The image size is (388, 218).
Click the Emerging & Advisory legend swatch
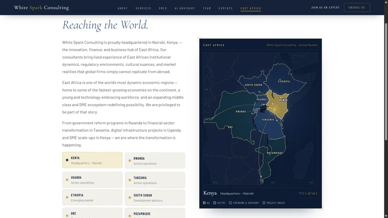pyautogui.click(x=230, y=203)
